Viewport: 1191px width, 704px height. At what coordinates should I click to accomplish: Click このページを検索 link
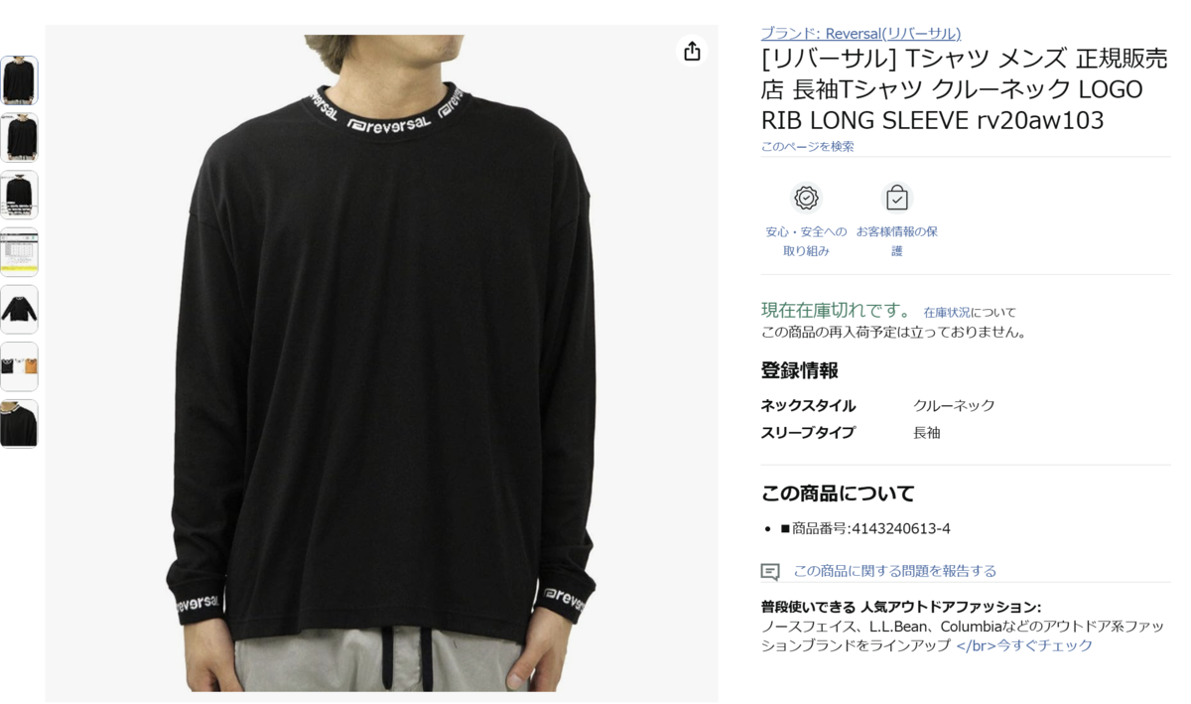tap(807, 146)
